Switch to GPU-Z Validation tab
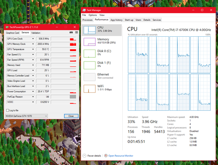Image resolution: width=218 pixels, height=165 pixels. click(36, 33)
